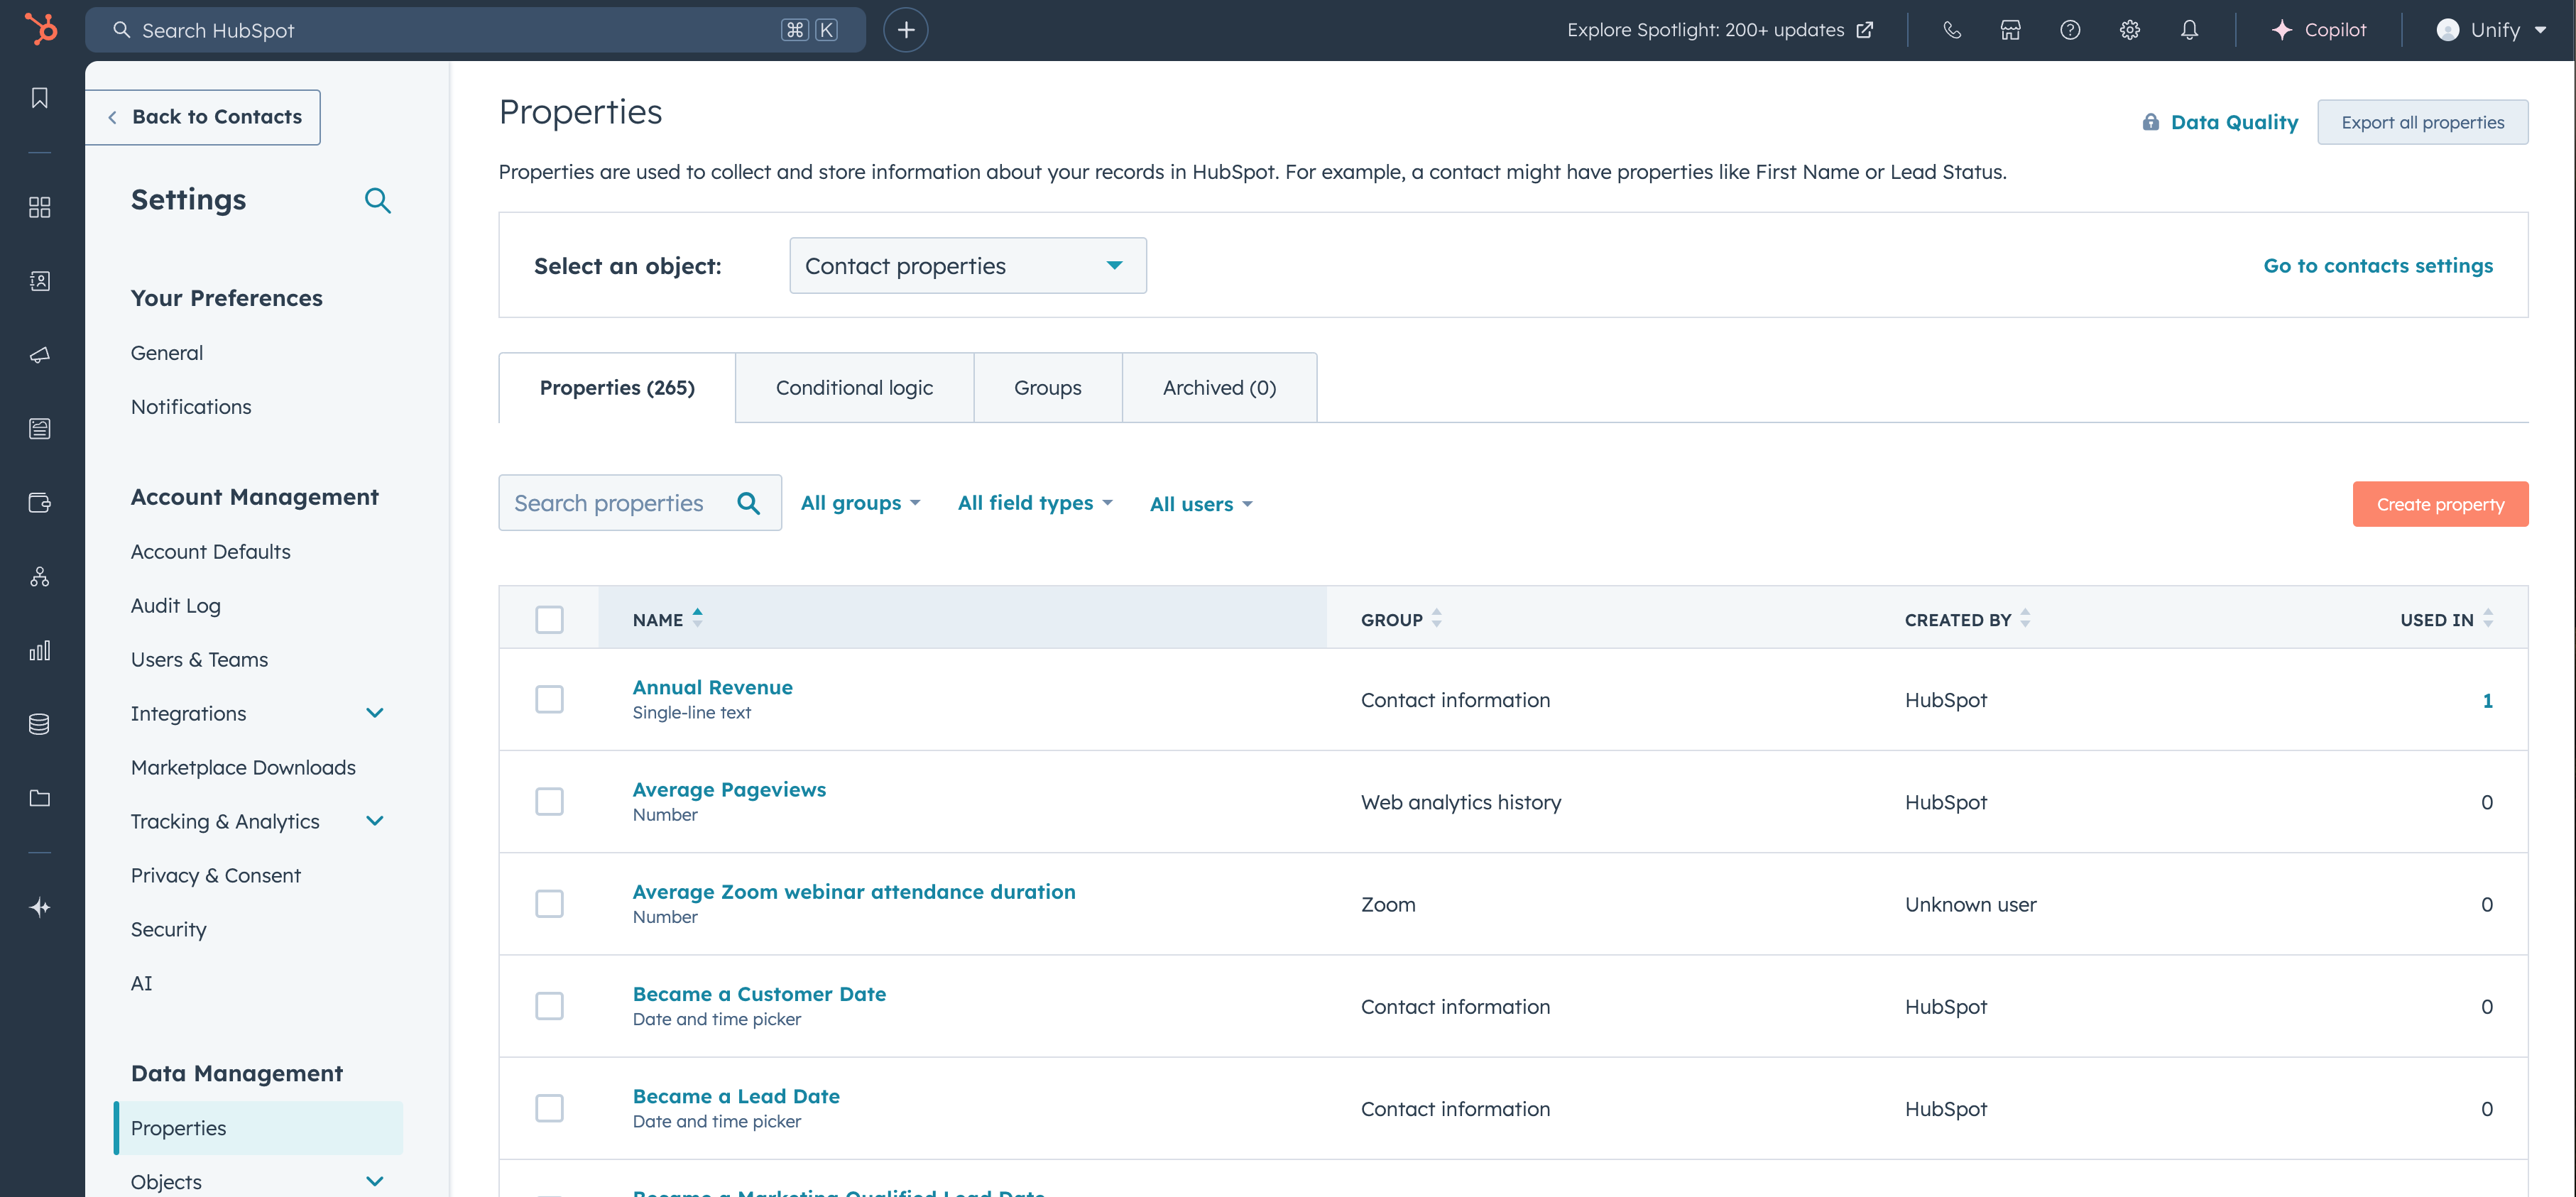Click the settings gear icon in top bar
The width and height of the screenshot is (2576, 1197).
2129,30
